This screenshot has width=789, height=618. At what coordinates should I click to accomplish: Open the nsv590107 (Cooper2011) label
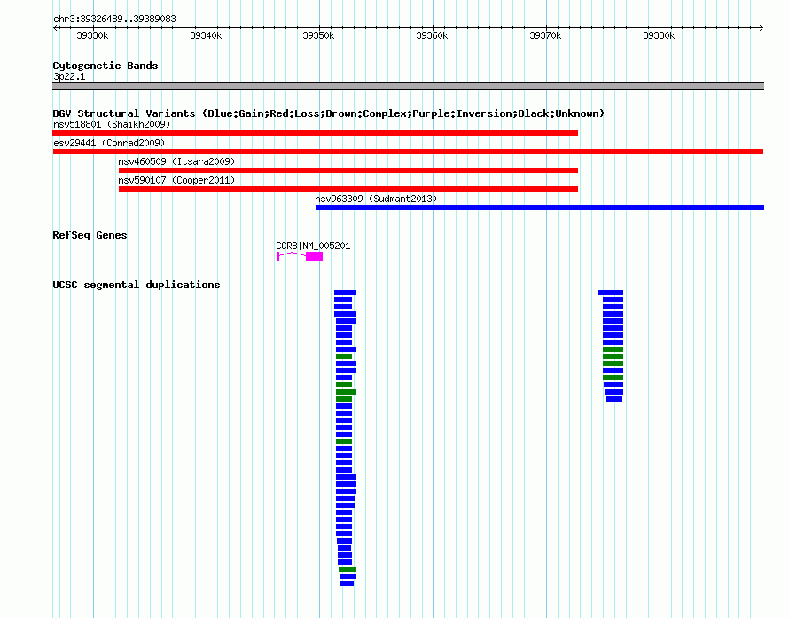pyautogui.click(x=176, y=180)
